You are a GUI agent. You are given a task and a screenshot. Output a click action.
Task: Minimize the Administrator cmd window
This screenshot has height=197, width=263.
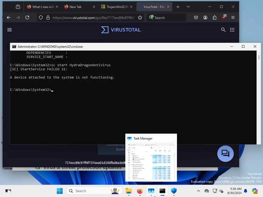pos(232,47)
